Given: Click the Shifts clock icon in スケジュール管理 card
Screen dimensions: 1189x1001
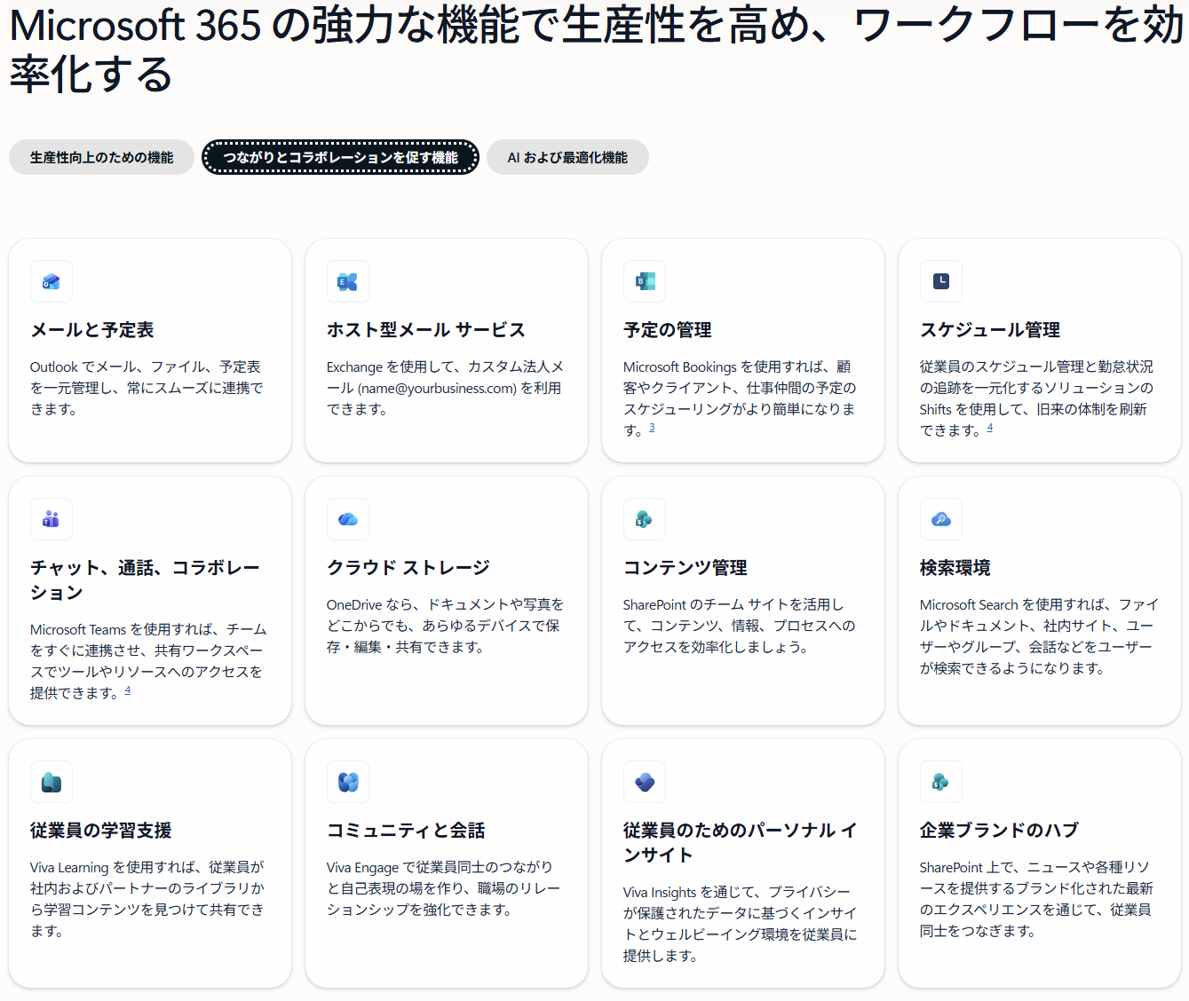Looking at the screenshot, I should pyautogui.click(x=941, y=281).
